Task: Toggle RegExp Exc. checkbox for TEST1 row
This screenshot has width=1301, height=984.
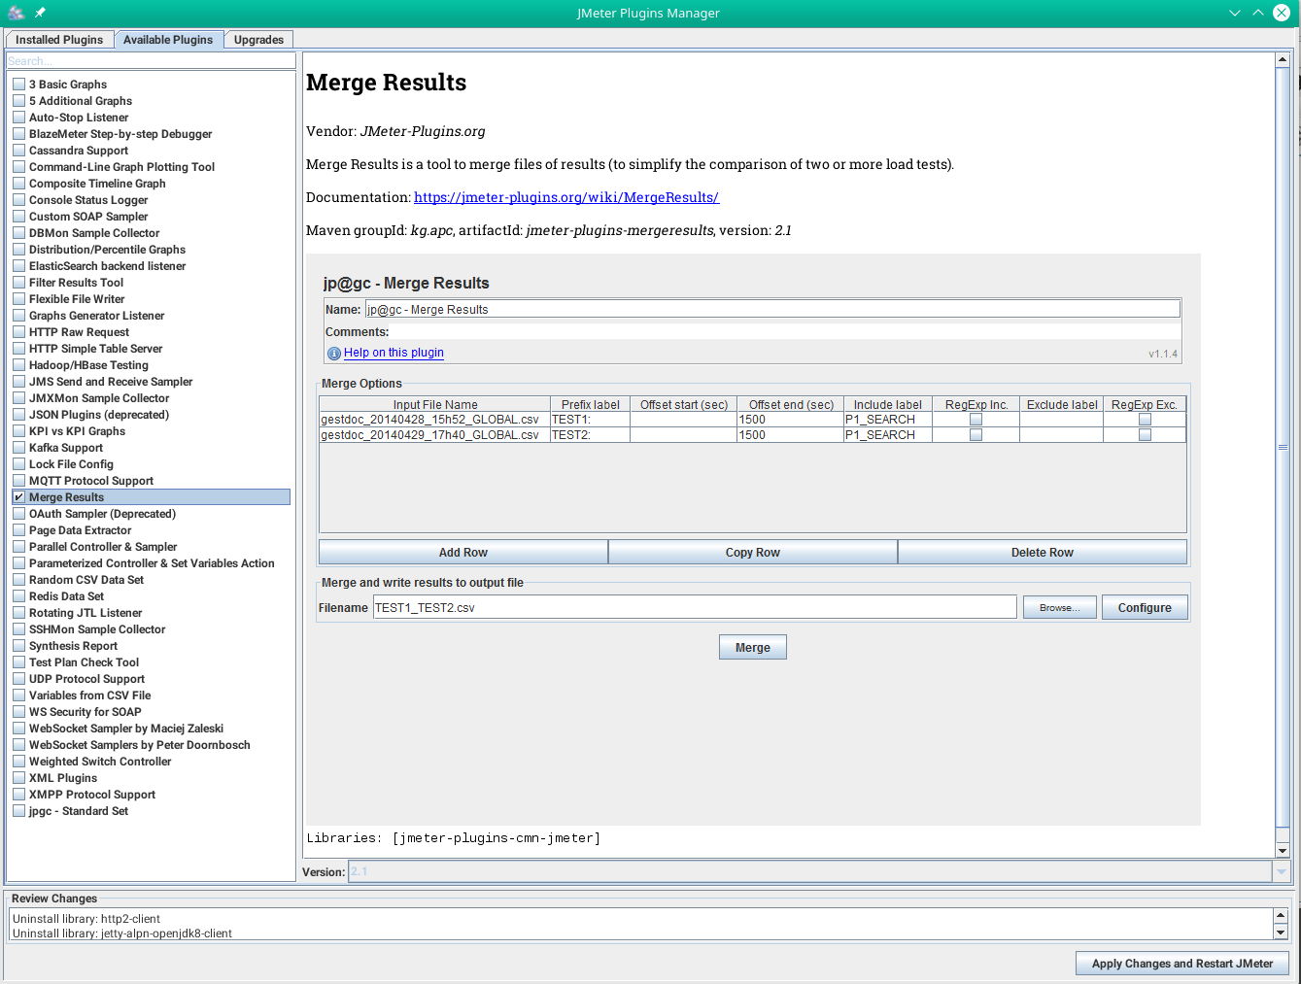Action: [x=1145, y=420]
